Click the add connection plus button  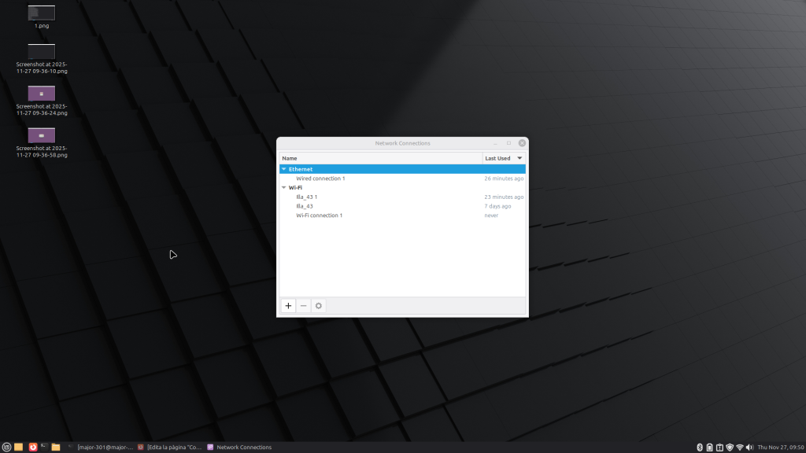coord(288,306)
